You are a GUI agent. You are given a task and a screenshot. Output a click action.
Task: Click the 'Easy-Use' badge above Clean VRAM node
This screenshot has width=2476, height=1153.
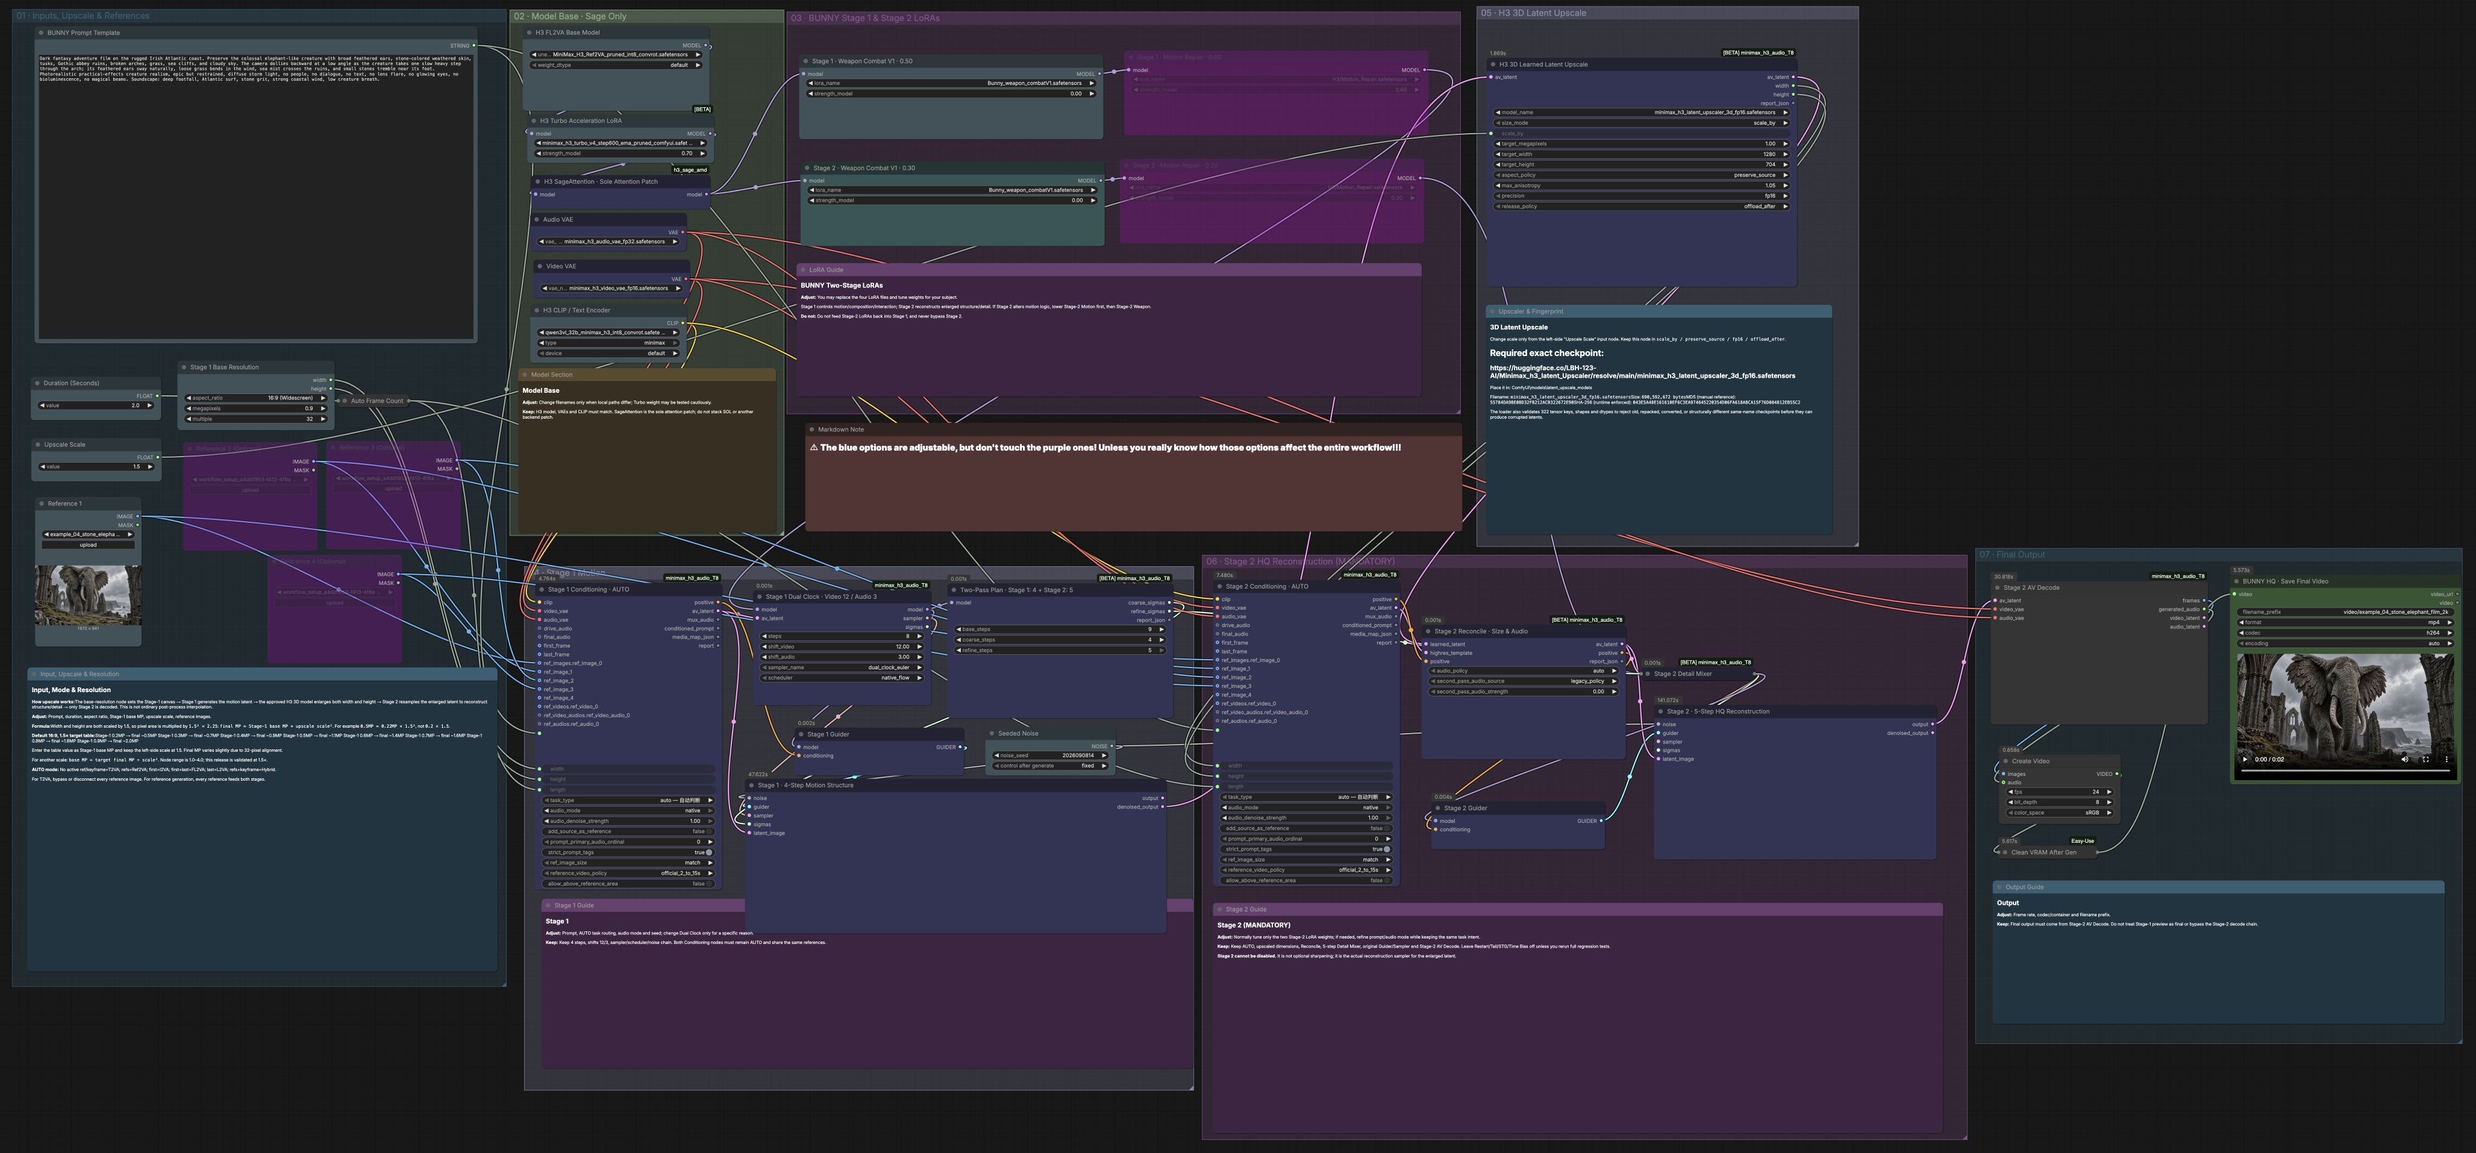coord(2083,841)
